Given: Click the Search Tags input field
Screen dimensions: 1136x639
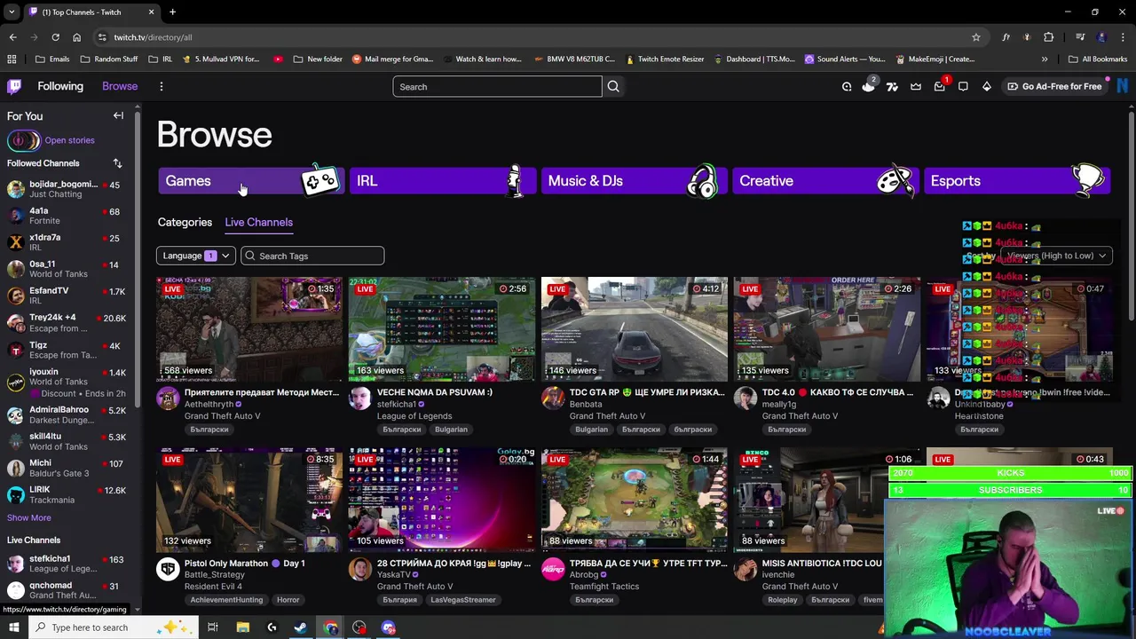Looking at the screenshot, I should pyautogui.click(x=312, y=256).
